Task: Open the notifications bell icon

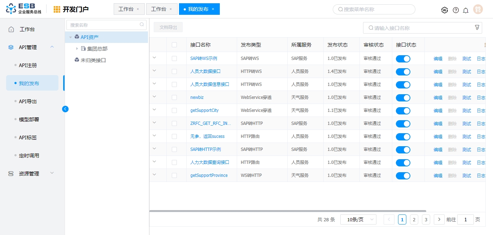Action: [x=466, y=10]
